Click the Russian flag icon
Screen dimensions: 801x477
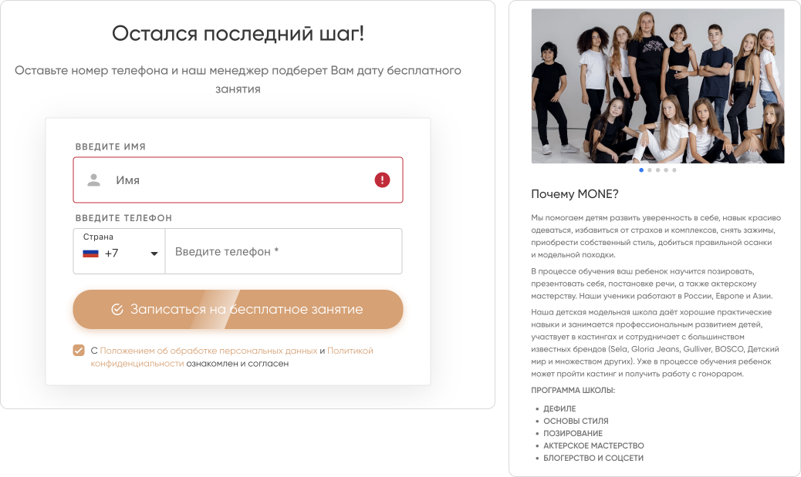tap(90, 254)
